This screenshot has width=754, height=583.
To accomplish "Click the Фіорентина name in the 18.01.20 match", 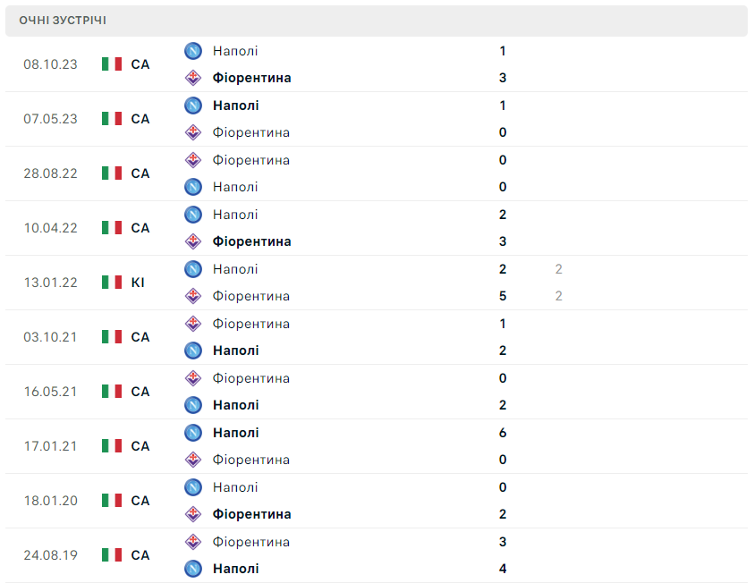I will [251, 514].
